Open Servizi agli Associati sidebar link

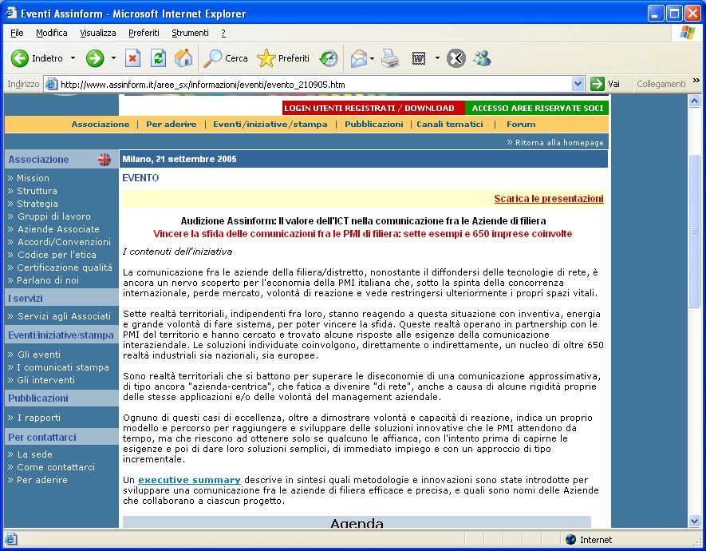(x=64, y=316)
